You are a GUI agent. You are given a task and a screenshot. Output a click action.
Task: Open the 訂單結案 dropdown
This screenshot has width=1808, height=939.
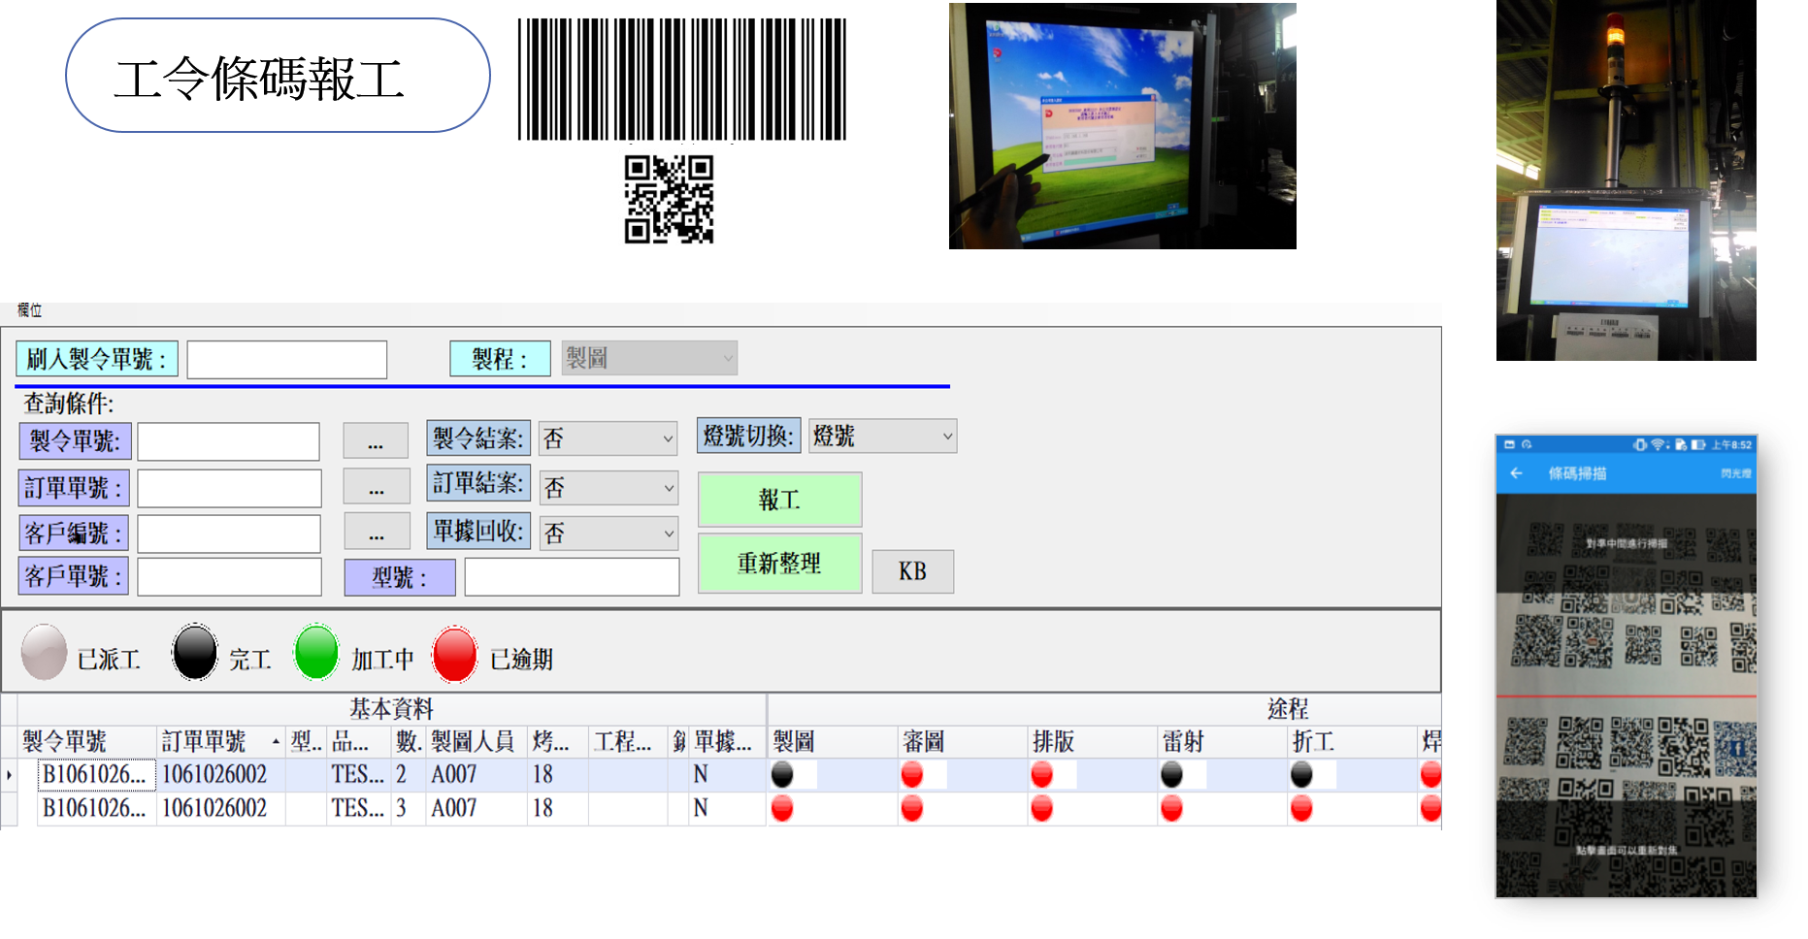pyautogui.click(x=608, y=487)
